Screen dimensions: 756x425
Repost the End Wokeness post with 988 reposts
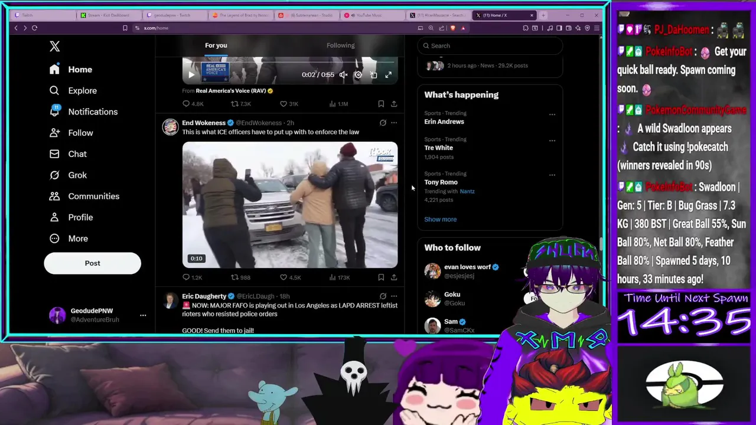[x=240, y=277]
